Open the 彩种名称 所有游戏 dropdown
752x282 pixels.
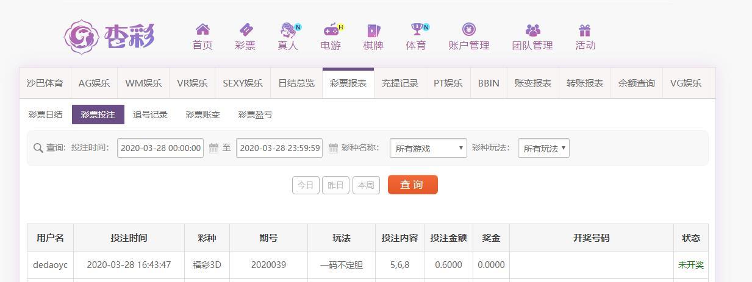(x=428, y=148)
